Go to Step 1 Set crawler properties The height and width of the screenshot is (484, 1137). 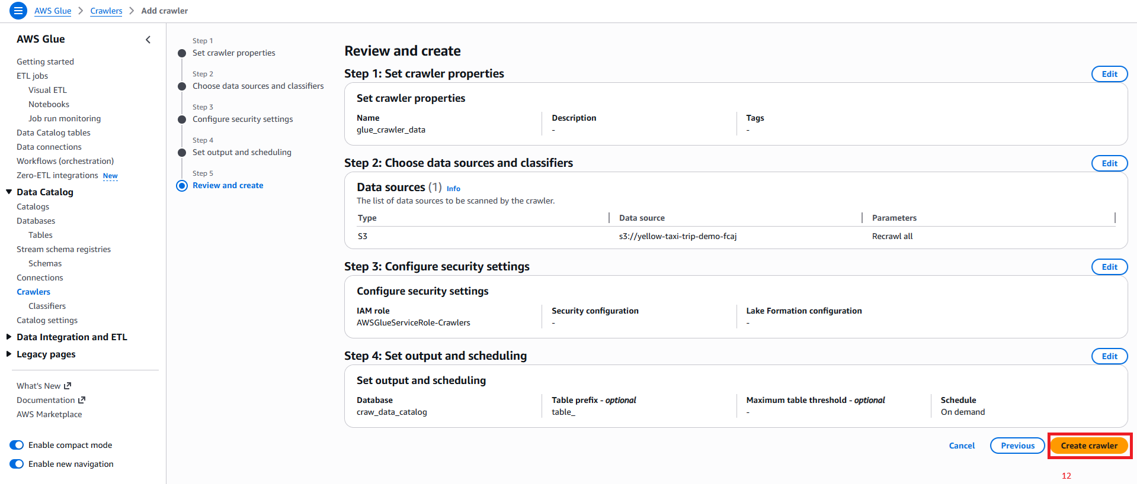pos(233,53)
